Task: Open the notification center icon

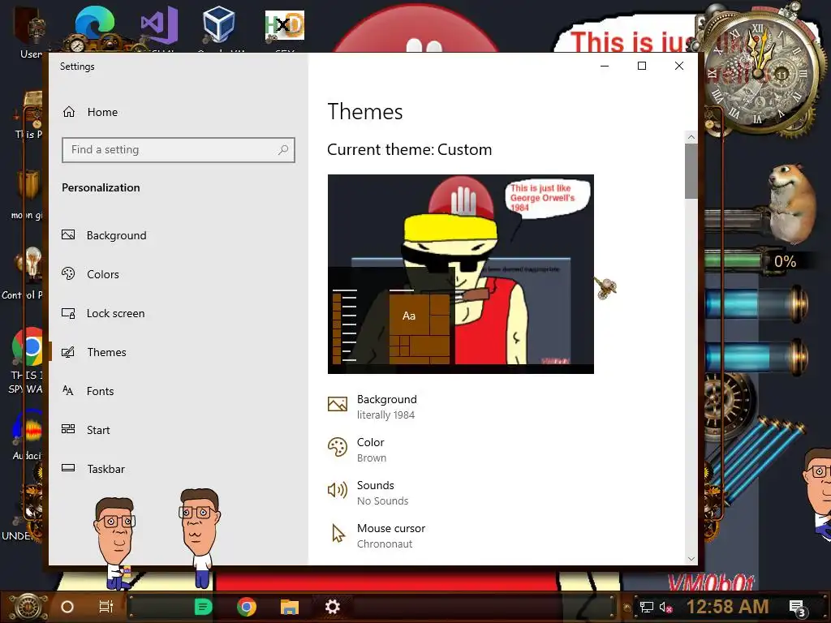Action: pyautogui.click(x=798, y=608)
